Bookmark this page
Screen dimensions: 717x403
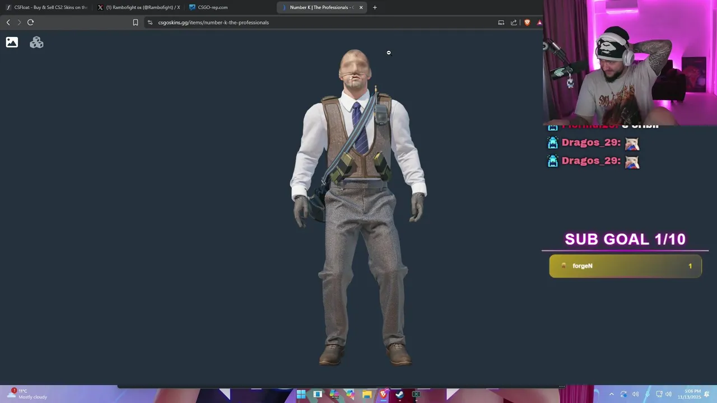click(136, 22)
